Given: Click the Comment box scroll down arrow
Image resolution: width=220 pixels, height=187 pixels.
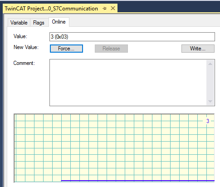Looking at the screenshot, I should click(x=210, y=101).
